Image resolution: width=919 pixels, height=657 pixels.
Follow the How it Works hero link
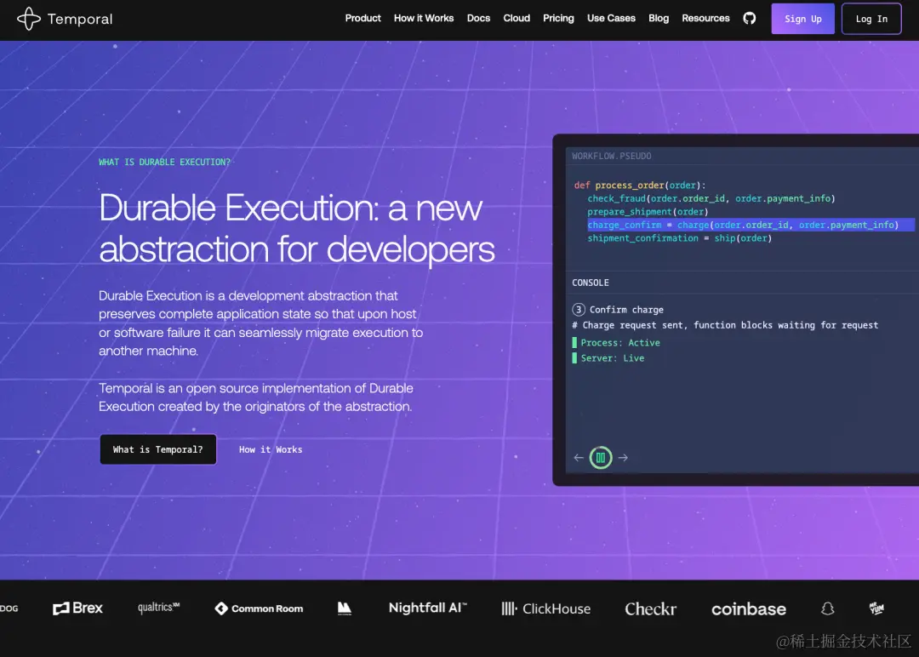pyautogui.click(x=271, y=449)
